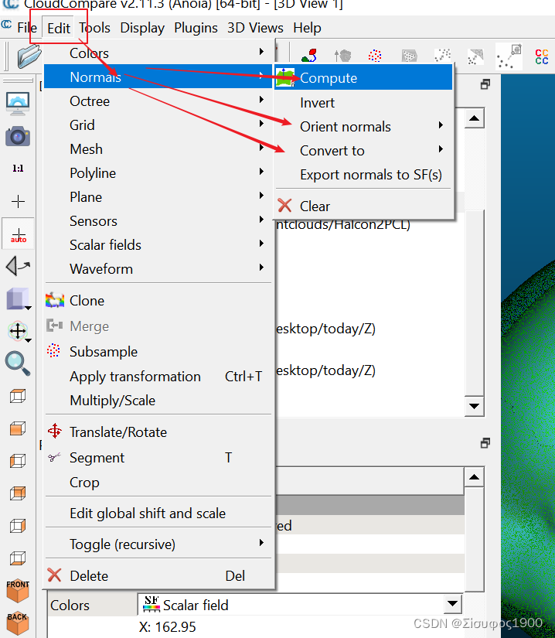Open the Tools menu
This screenshot has height=638, width=555.
pyautogui.click(x=94, y=28)
